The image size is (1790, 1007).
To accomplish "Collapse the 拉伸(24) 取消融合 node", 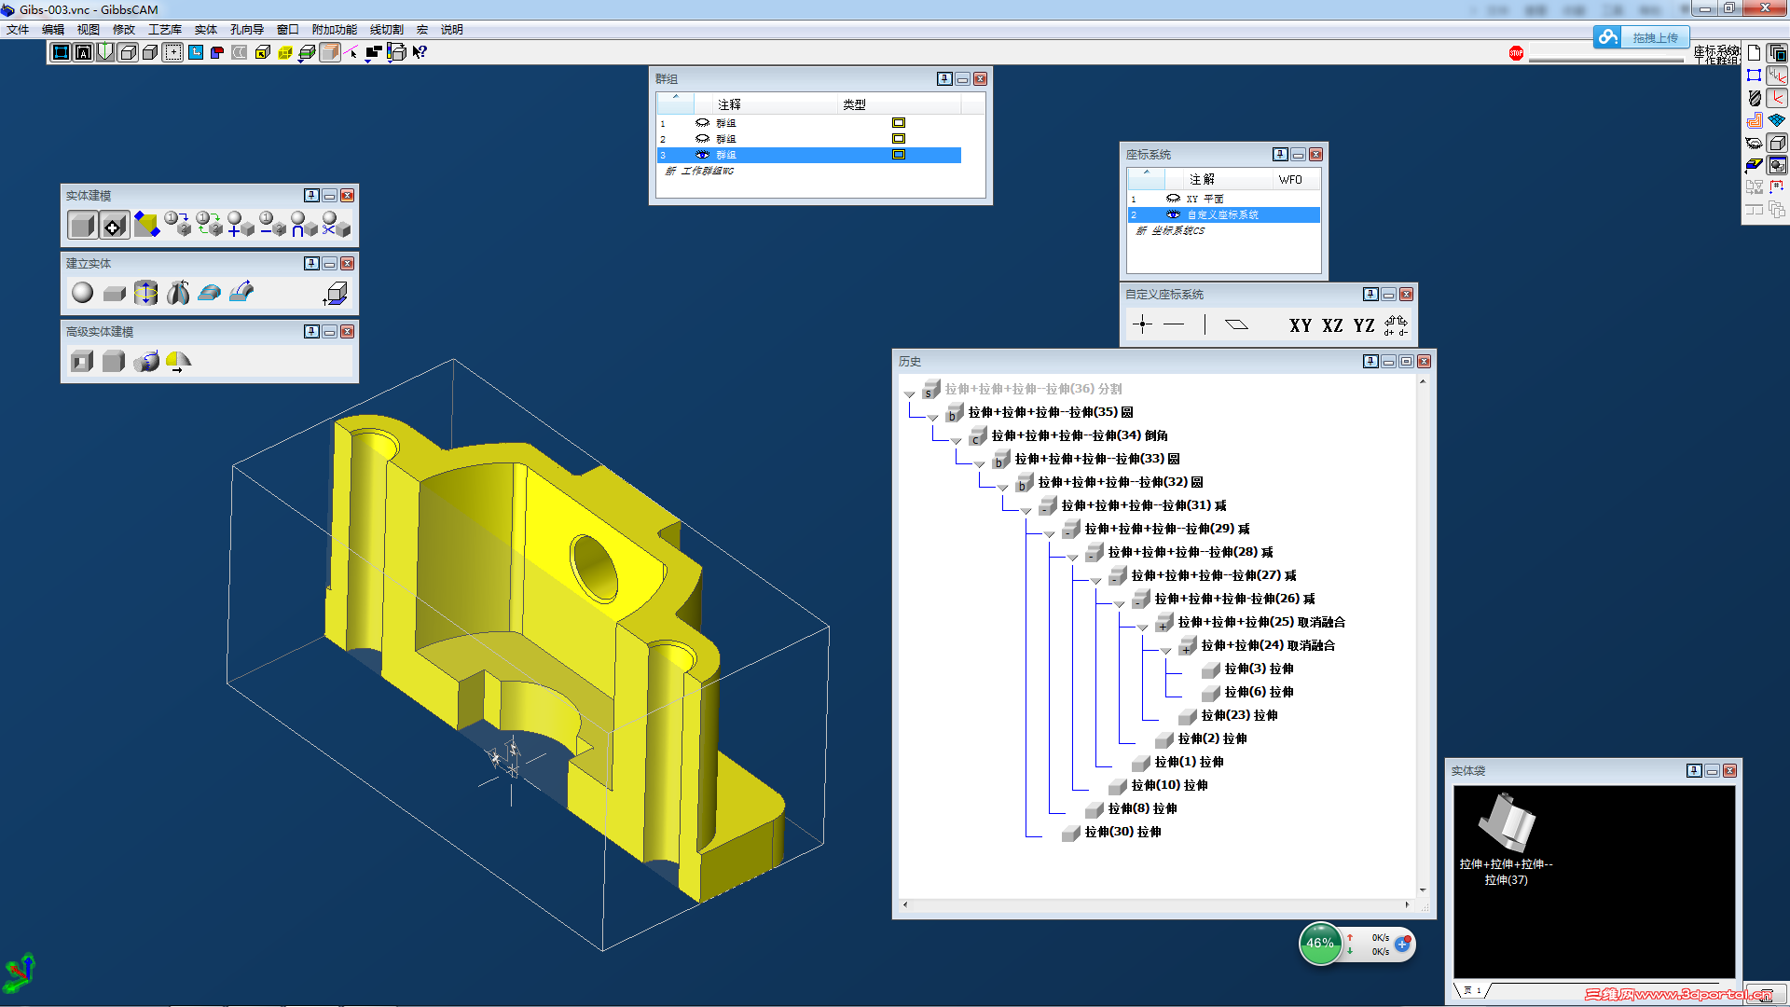I will 1166,650.
